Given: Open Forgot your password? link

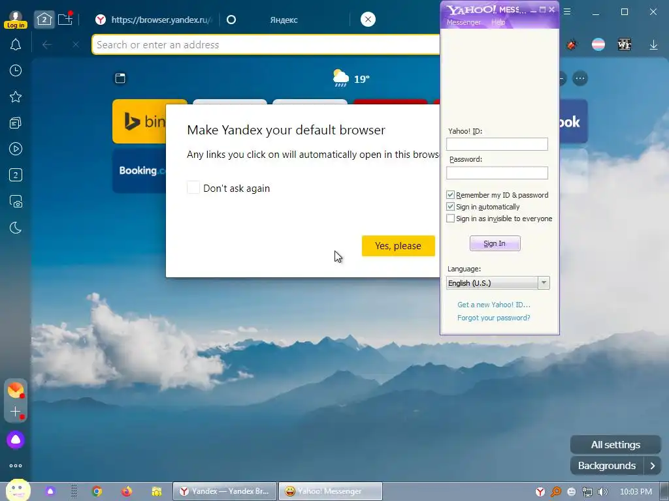Looking at the screenshot, I should tap(494, 318).
